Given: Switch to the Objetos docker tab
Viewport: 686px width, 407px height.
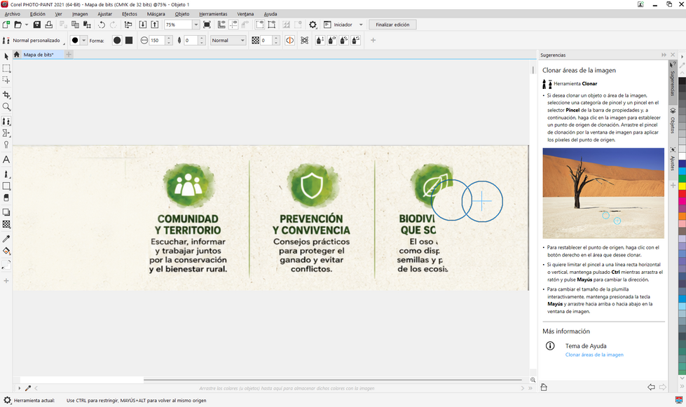Looking at the screenshot, I should [673, 121].
